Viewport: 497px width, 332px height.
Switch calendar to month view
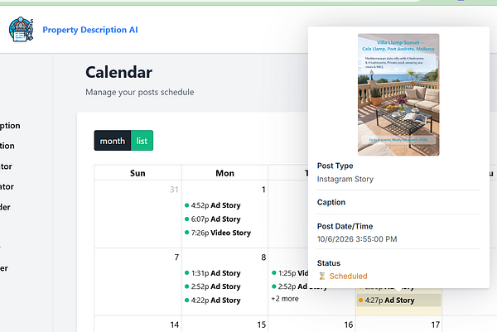pyautogui.click(x=113, y=141)
